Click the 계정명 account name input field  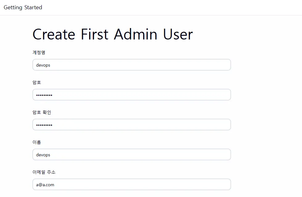click(131, 65)
